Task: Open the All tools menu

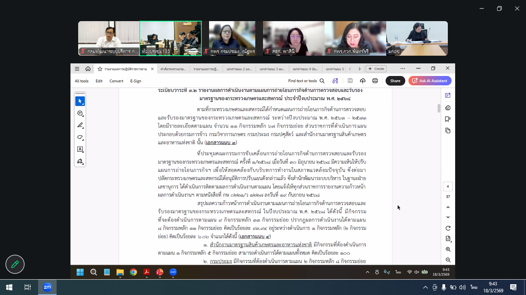Action: click(x=82, y=81)
